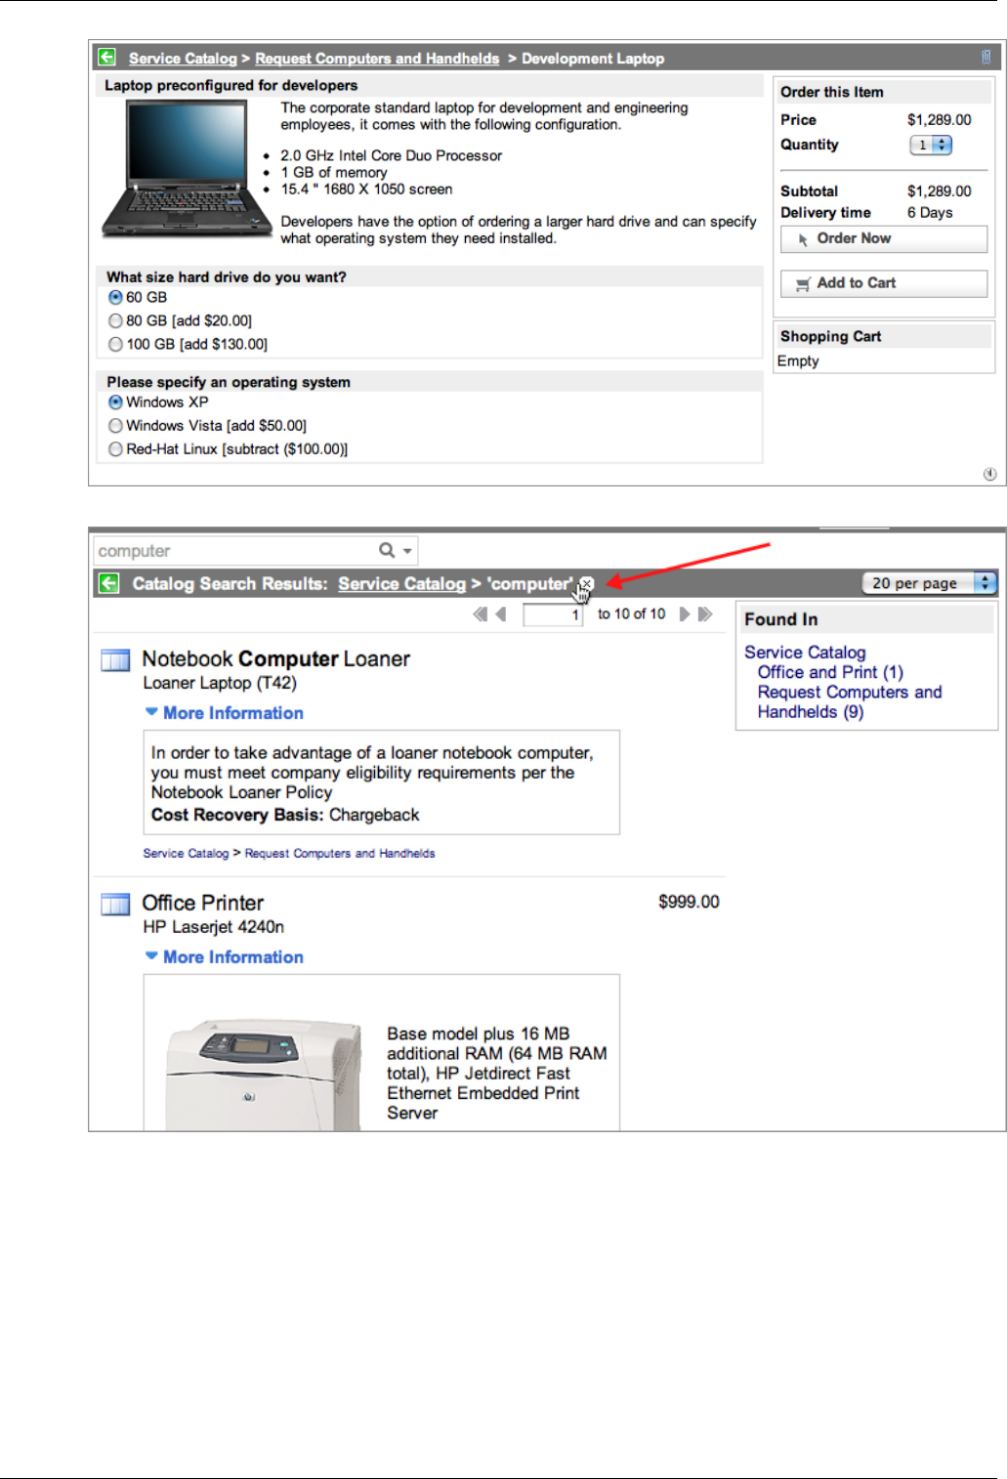Go to the last page of search results
The width and height of the screenshot is (1007, 1479).
(705, 614)
